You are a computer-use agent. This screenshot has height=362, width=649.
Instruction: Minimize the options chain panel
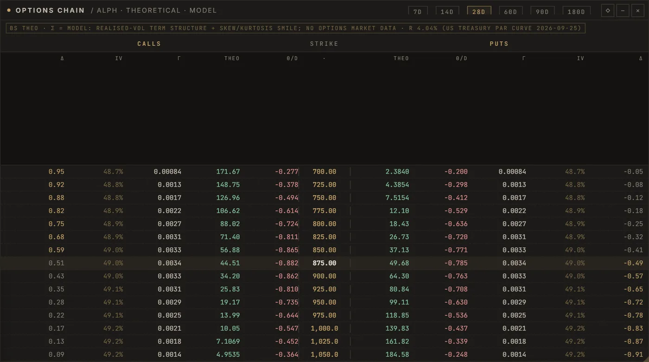tap(623, 11)
